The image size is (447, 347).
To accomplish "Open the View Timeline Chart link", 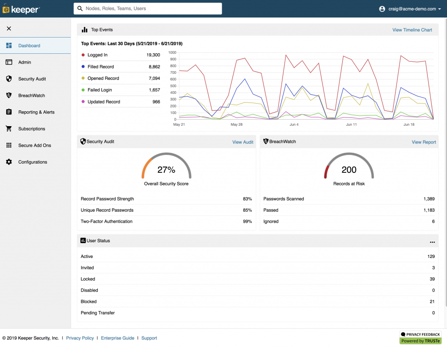I will 412,30.
